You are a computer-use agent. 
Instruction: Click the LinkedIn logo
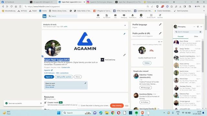click(45, 16)
